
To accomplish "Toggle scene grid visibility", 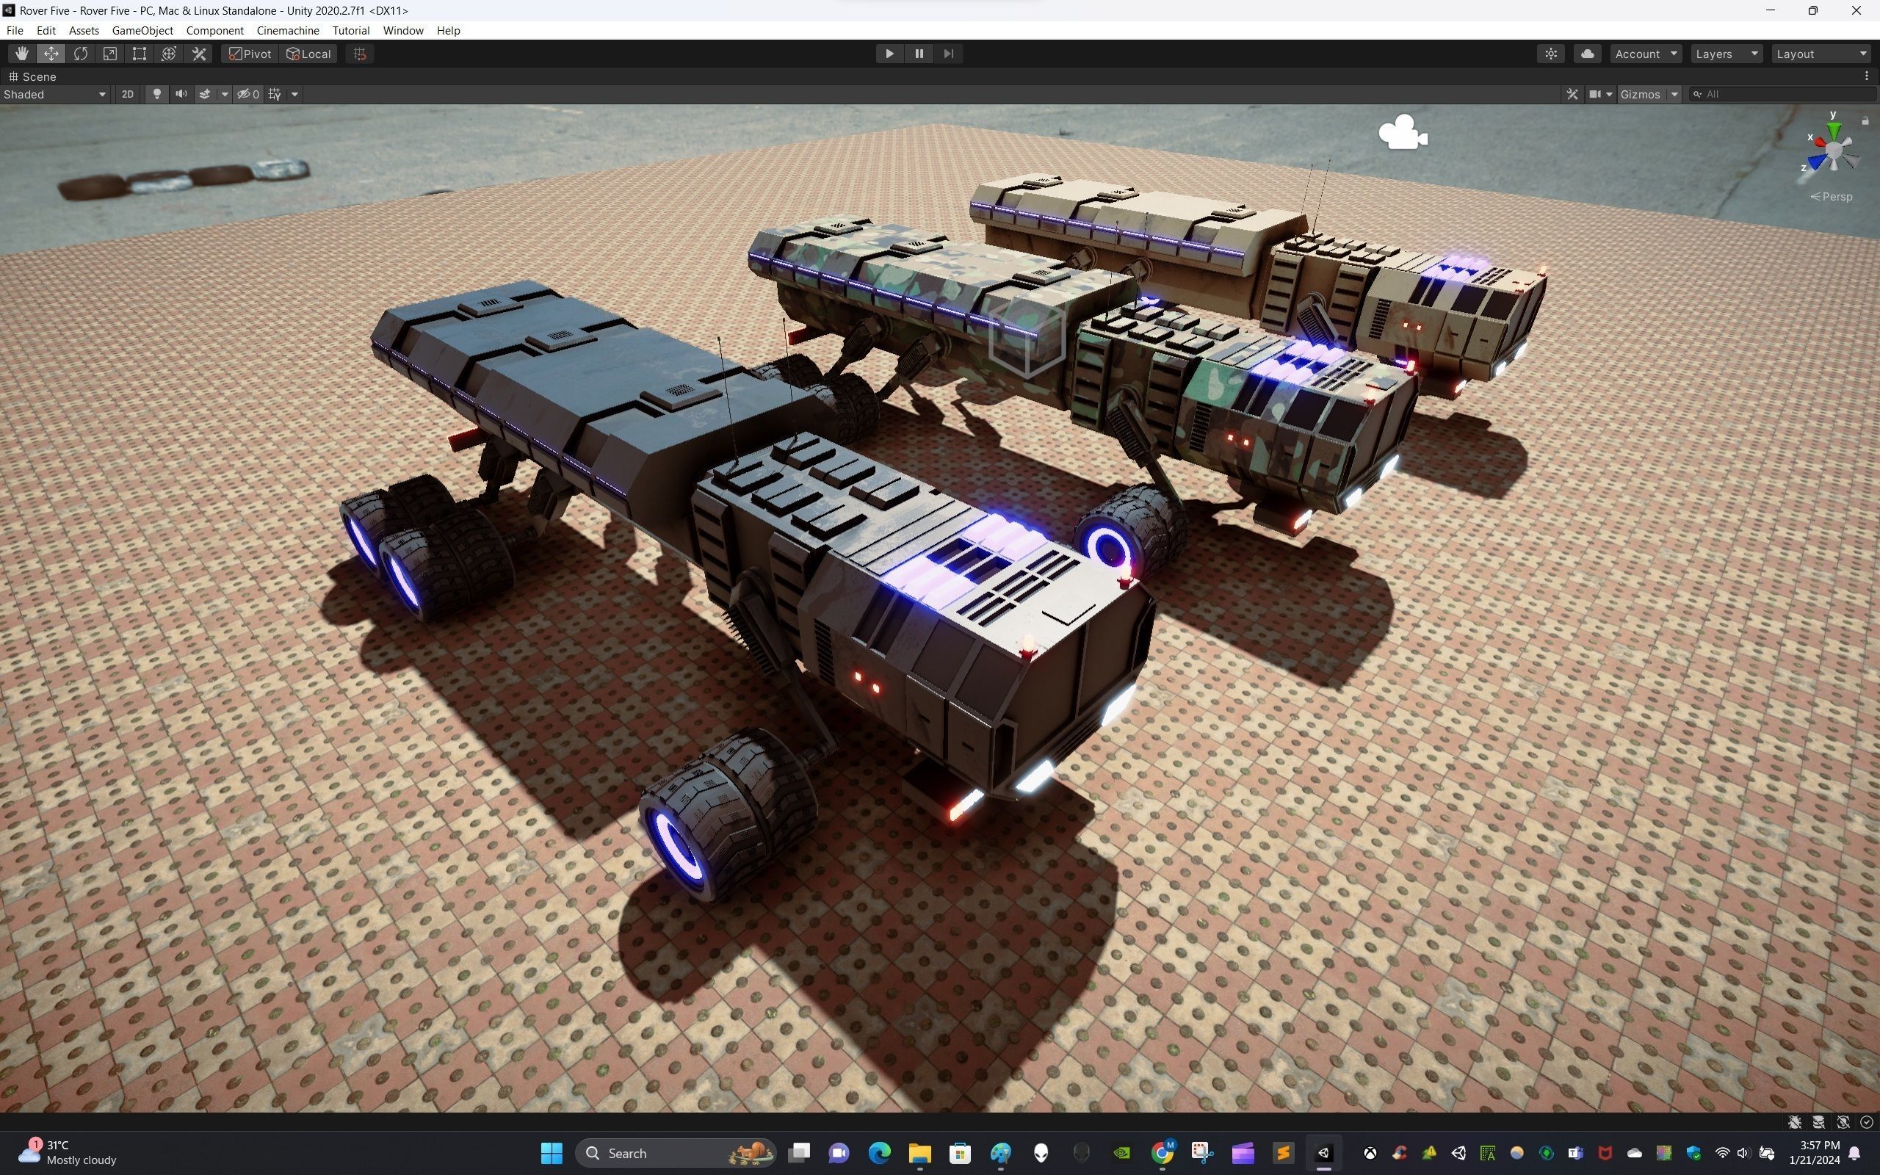I will (x=275, y=94).
